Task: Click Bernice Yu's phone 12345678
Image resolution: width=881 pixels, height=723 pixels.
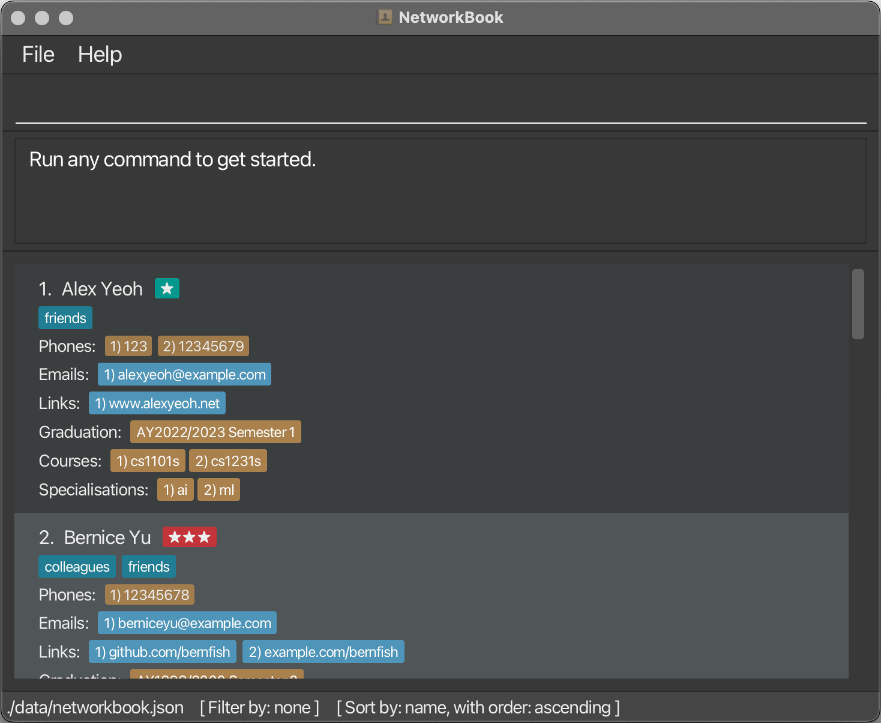Action: [149, 594]
